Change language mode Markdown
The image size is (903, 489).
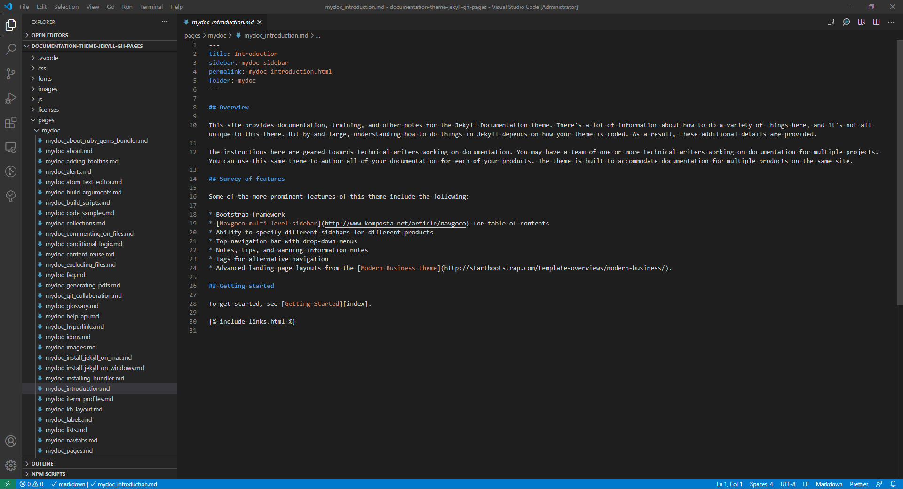click(829, 484)
